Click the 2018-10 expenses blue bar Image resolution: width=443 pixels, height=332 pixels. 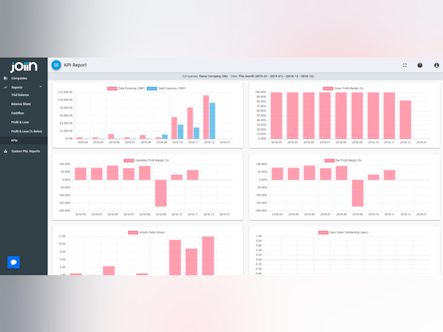click(181, 132)
